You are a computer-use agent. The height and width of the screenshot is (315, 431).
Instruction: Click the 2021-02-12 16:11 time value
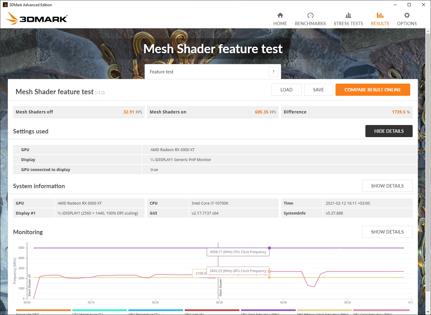coord(348,203)
